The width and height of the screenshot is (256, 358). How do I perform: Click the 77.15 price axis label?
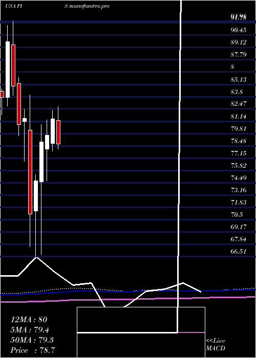coord(239,153)
